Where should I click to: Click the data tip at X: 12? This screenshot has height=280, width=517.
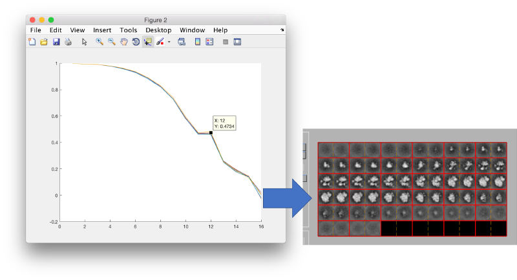pyautogui.click(x=224, y=123)
